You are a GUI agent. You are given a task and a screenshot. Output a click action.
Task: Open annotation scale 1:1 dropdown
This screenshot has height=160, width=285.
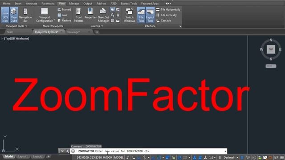(x=212, y=157)
